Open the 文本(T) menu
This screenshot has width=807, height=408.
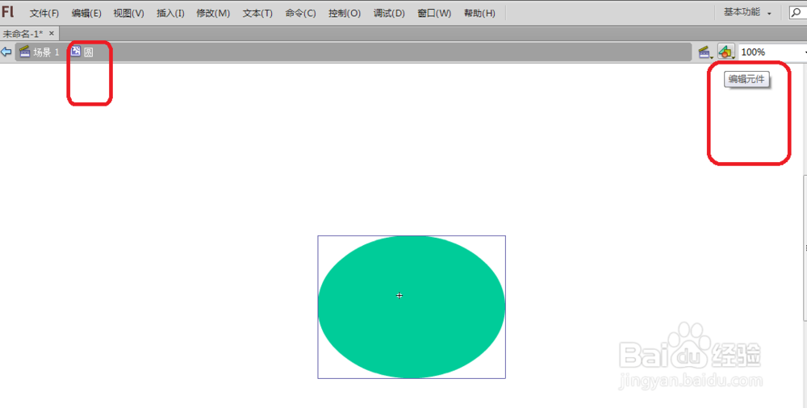(x=257, y=14)
